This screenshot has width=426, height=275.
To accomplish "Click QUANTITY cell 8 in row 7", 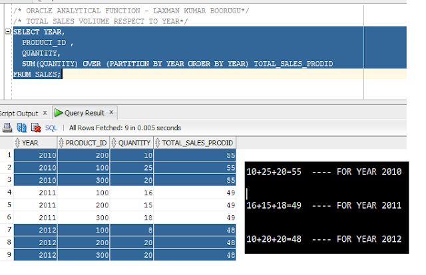I will pyautogui.click(x=132, y=230).
